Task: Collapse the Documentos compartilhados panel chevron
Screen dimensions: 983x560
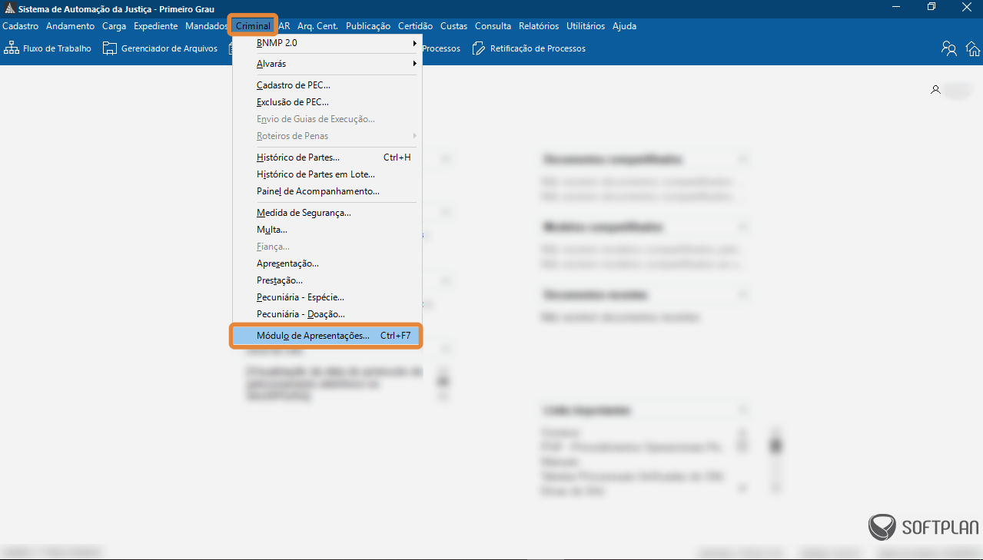Action: (742, 159)
